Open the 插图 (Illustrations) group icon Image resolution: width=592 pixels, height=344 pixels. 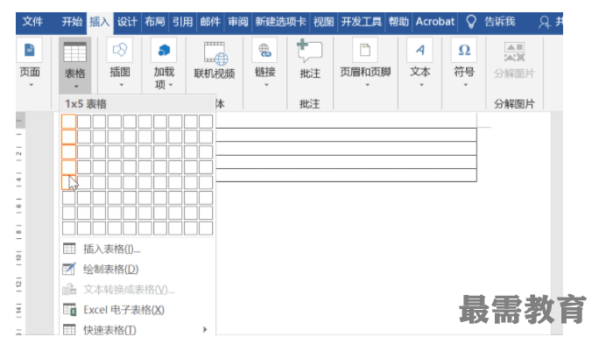pos(120,50)
